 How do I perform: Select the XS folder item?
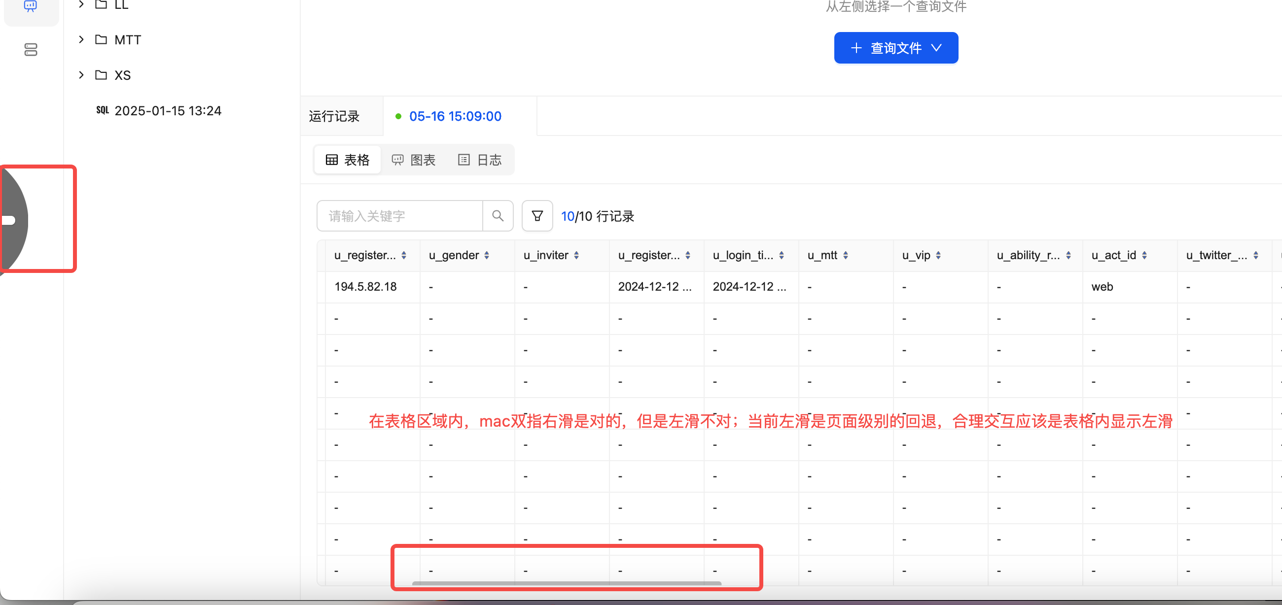pos(122,75)
